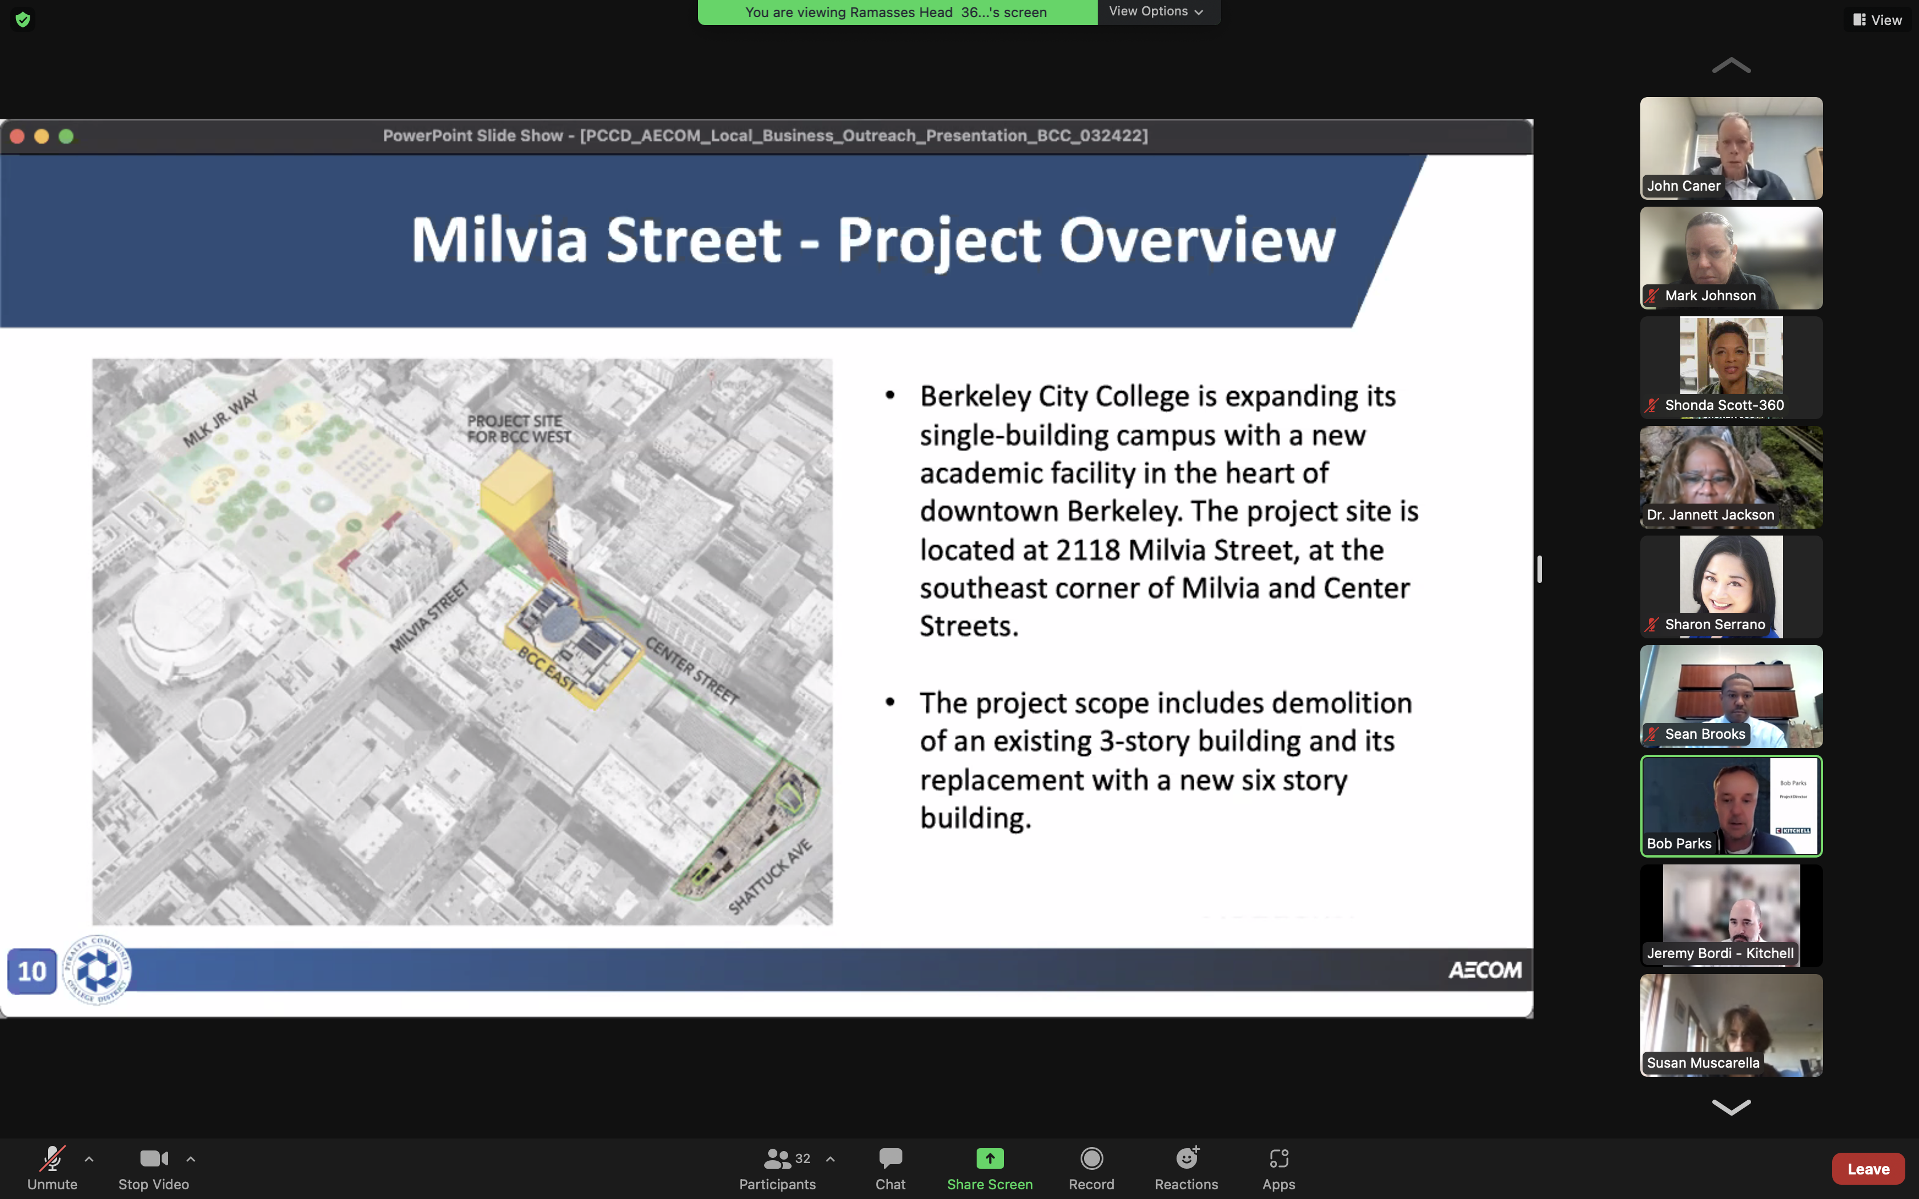The width and height of the screenshot is (1919, 1199).
Task: Click Shonda Scott-360 muted mic icon
Action: coord(1652,405)
